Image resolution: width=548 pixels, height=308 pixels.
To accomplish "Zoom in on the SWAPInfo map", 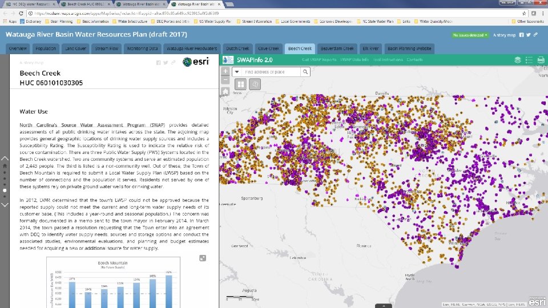I will [225, 72].
